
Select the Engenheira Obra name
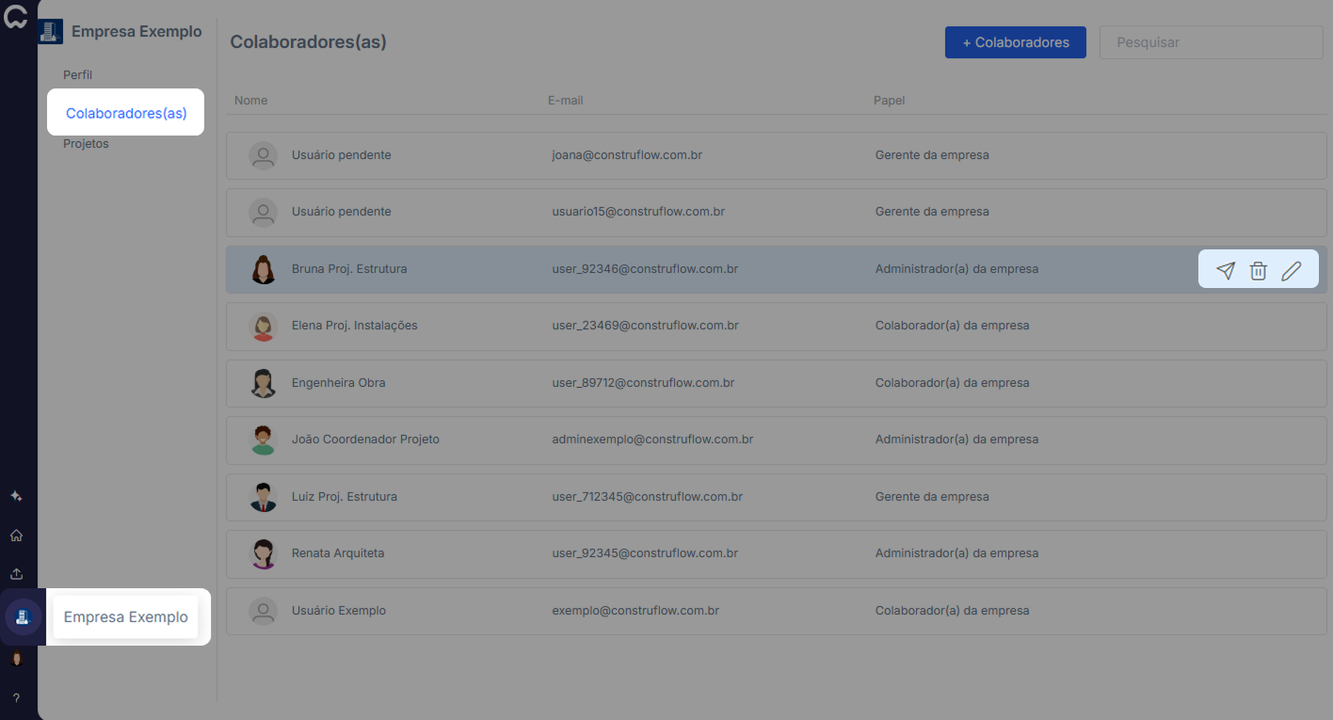point(338,383)
